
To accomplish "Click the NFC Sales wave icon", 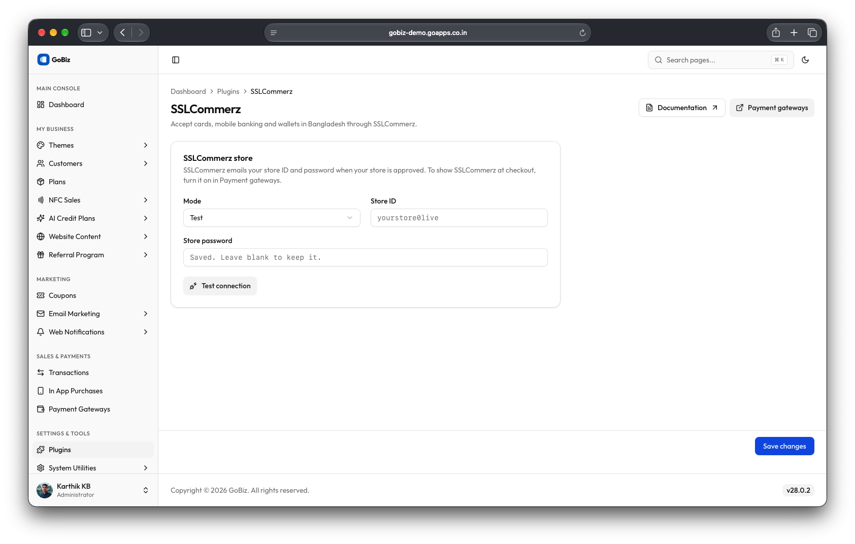I will [x=41, y=200].
